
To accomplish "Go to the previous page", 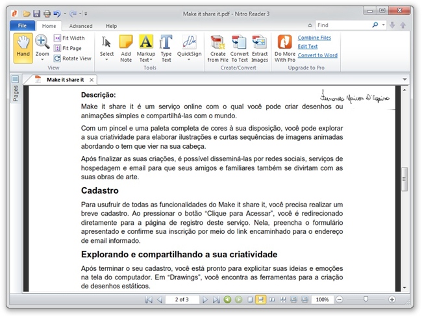I will click(x=160, y=299).
